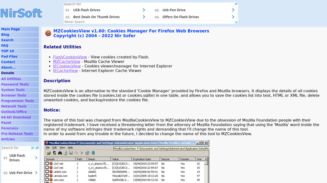Click the AdChoices triangle icon below top banner
Image resolution: width=327 pixels, height=183 pixels.
point(236,22)
